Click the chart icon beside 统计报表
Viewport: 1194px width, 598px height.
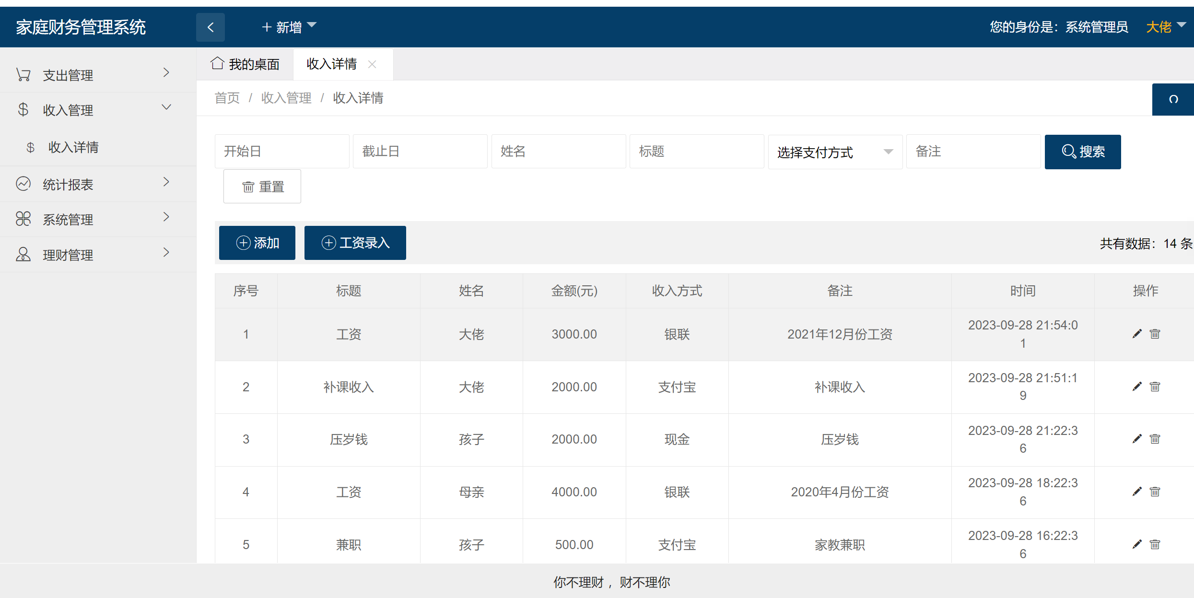tap(23, 184)
